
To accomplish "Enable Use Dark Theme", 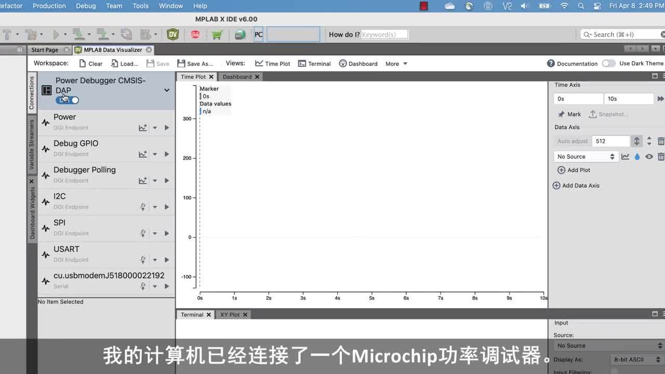I will 608,63.
